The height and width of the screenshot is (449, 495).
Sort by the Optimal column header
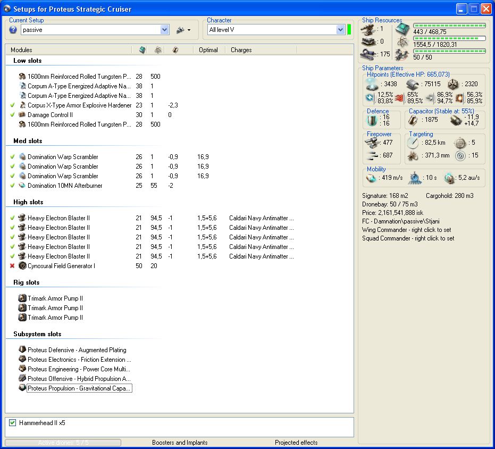click(x=208, y=50)
